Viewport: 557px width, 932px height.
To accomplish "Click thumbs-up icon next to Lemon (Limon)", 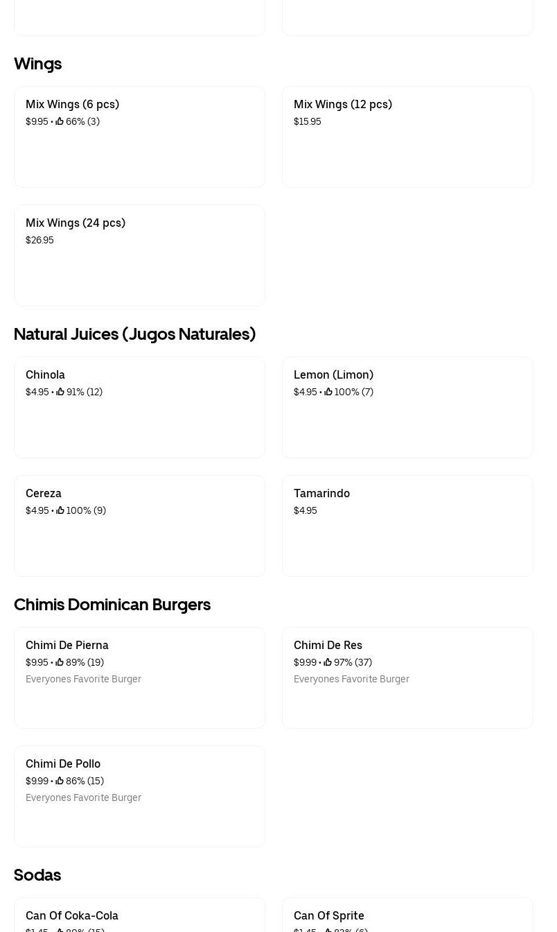I will point(328,392).
